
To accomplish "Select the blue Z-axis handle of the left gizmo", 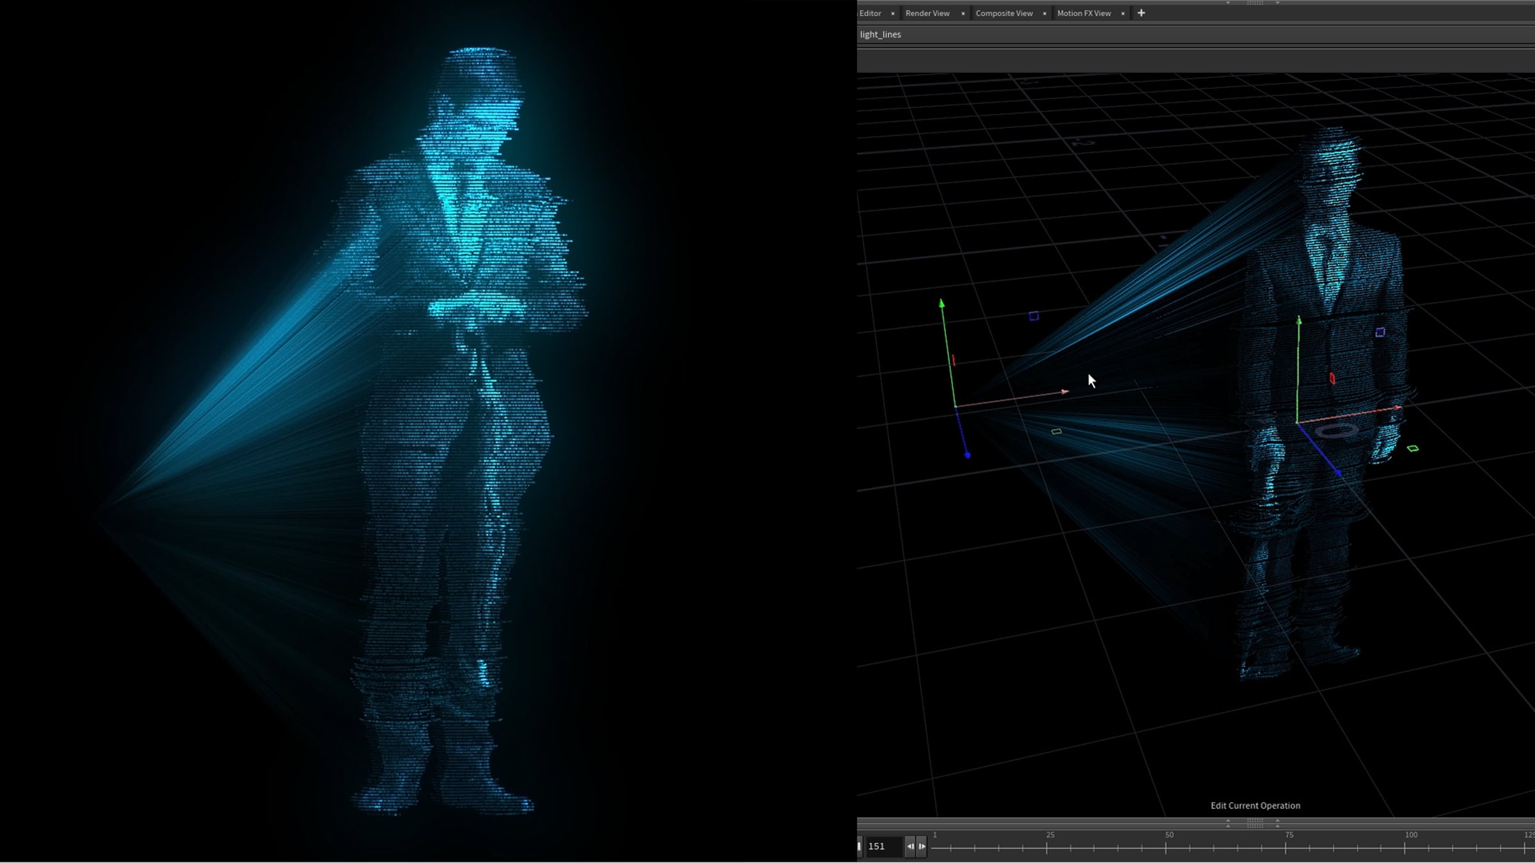I will coord(967,455).
